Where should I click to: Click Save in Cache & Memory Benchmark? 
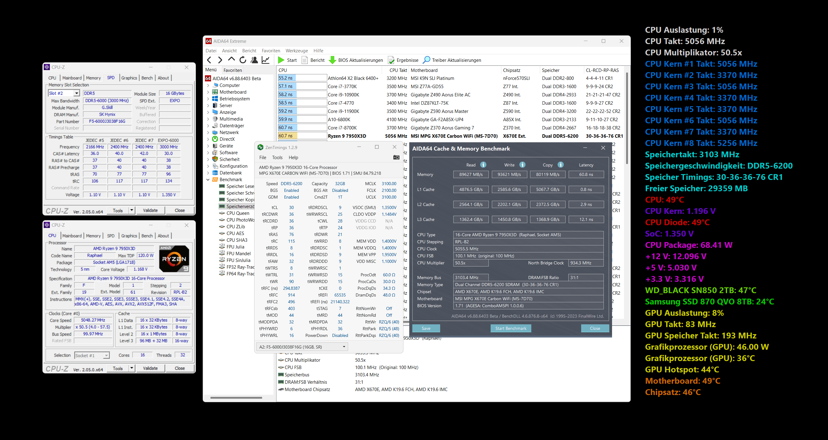point(426,328)
